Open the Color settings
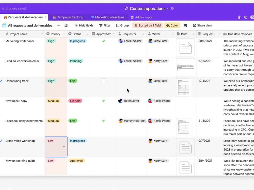254x190 pixels. click(172, 26)
